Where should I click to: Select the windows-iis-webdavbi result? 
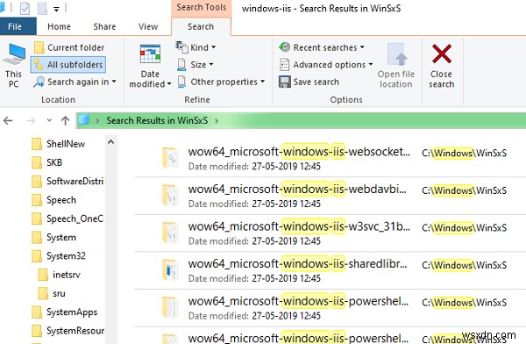(331, 196)
